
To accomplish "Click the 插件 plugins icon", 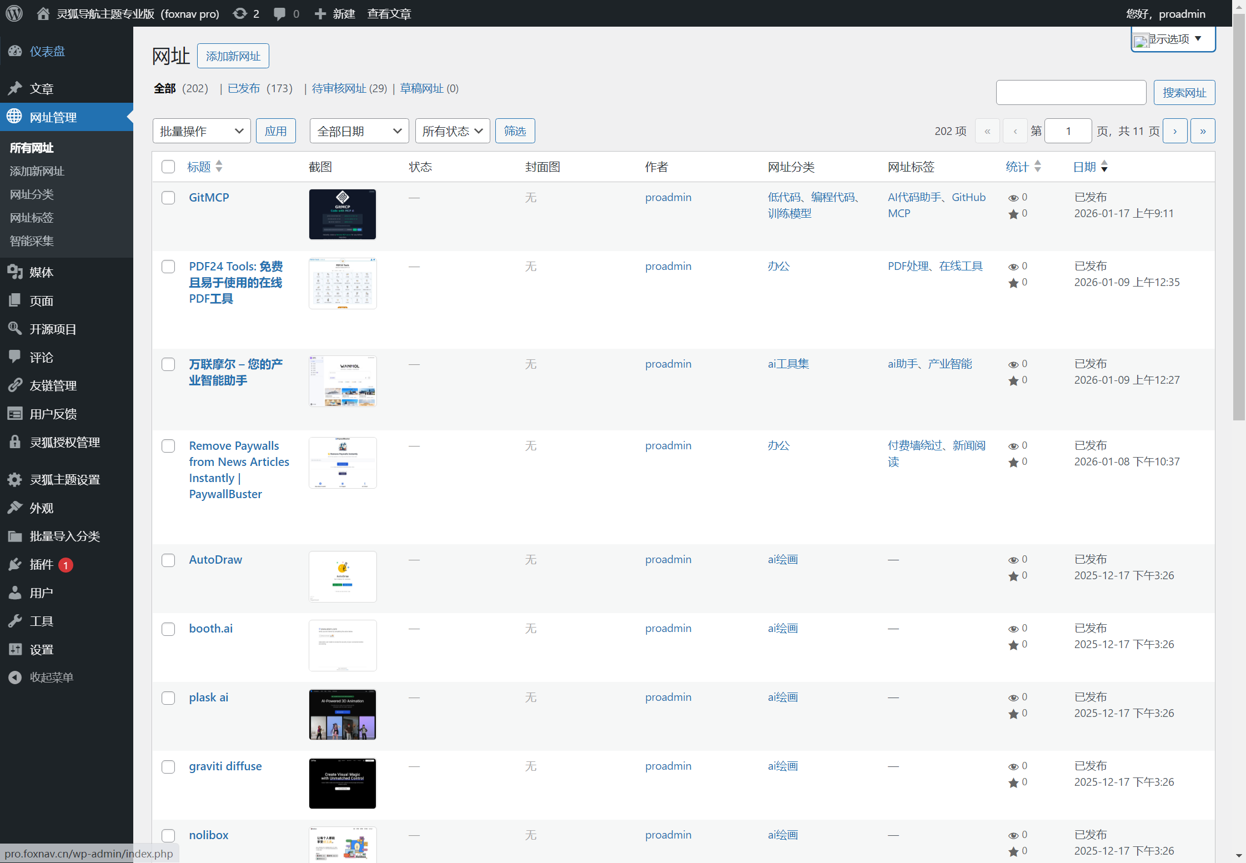I will pos(15,565).
